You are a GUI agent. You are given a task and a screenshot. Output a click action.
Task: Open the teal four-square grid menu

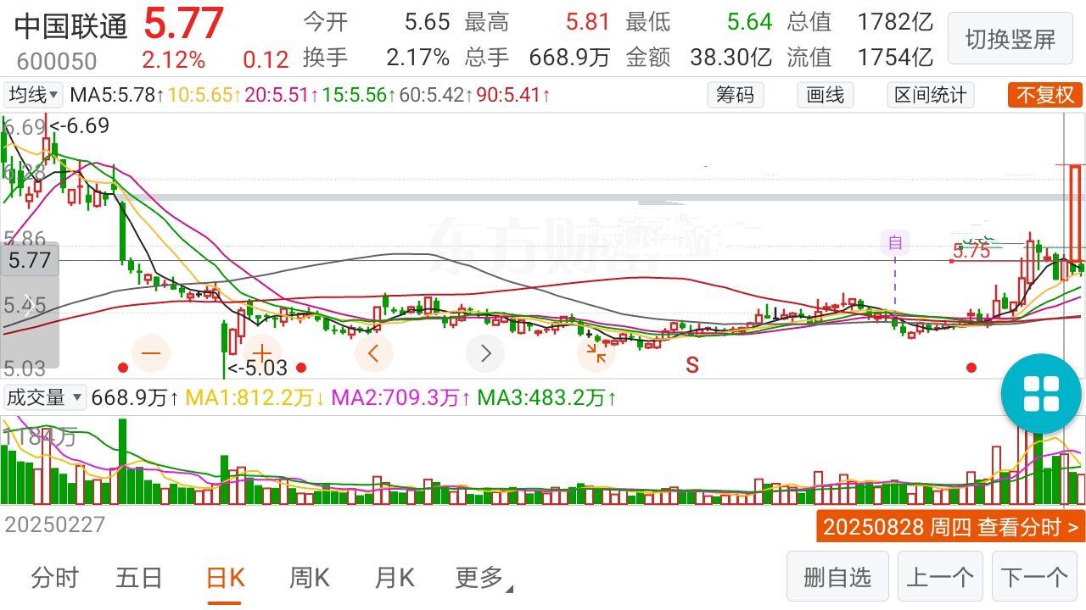coord(1042,394)
